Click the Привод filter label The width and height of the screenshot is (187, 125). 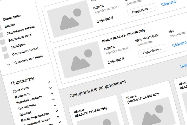[25, 113]
